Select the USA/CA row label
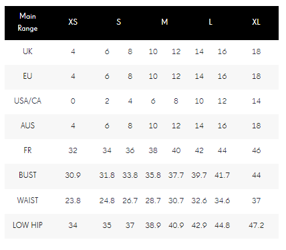286x250 pixels. pyautogui.click(x=27, y=101)
